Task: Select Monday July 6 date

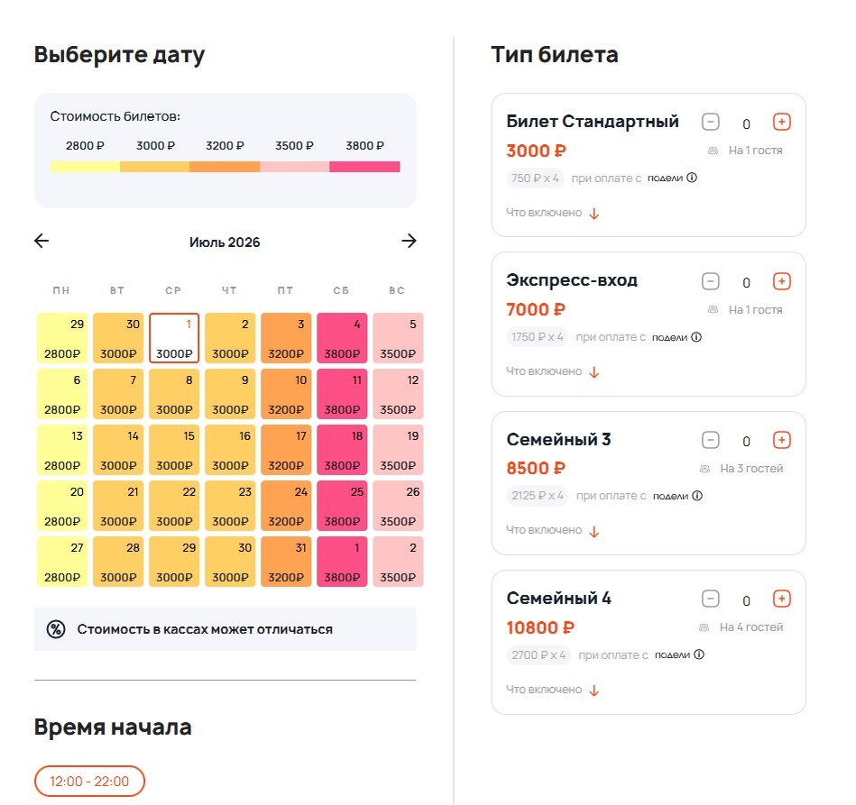Action: click(x=61, y=394)
